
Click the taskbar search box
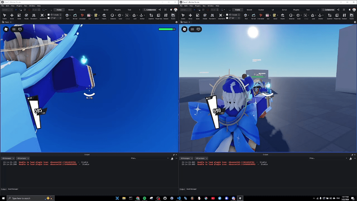point(31,198)
